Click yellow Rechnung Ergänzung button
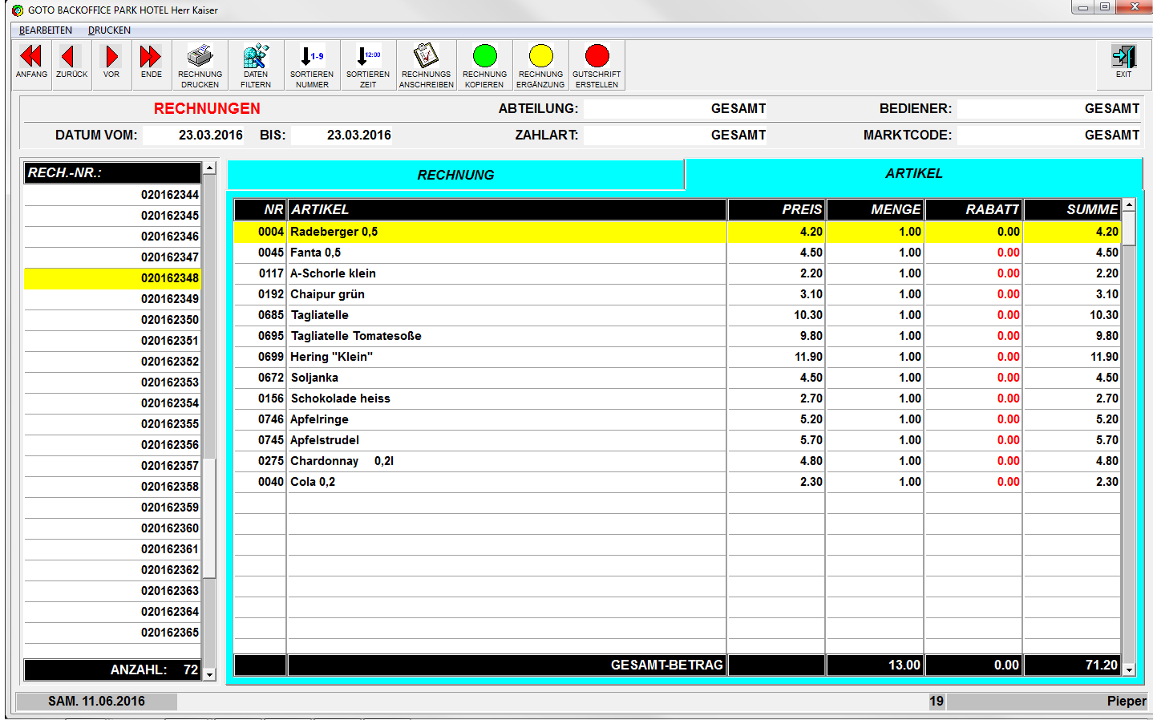This screenshot has height=720, width=1153. [x=540, y=65]
